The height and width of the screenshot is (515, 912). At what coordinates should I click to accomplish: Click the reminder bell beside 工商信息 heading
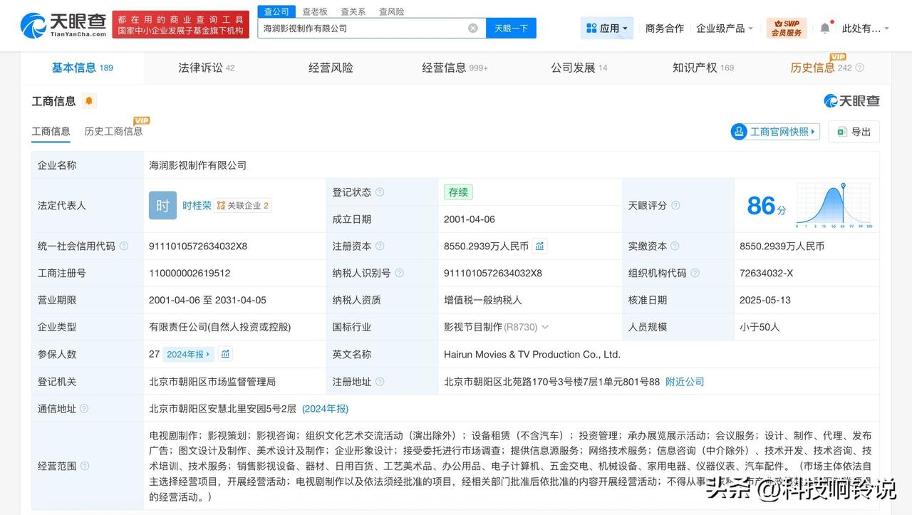88,101
